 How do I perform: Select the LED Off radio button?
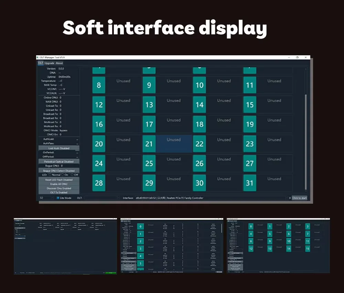(x=72, y=175)
